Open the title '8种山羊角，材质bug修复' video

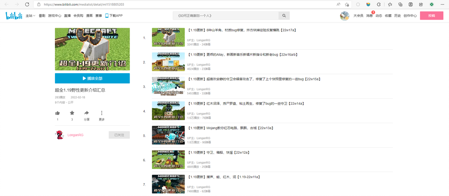[241, 30]
